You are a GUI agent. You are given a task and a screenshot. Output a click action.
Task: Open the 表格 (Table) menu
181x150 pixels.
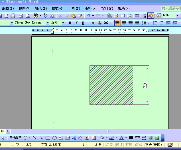tap(90, 9)
